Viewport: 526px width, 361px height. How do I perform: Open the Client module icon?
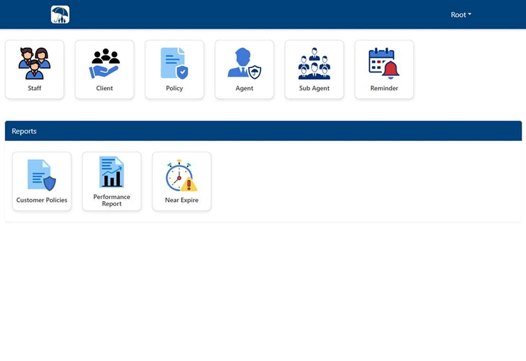tap(104, 64)
